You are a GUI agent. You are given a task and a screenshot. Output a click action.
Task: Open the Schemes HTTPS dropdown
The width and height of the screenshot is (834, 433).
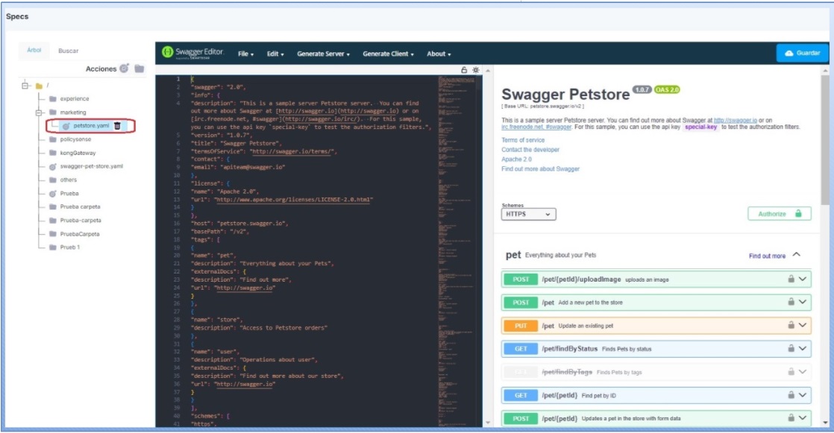click(x=529, y=214)
